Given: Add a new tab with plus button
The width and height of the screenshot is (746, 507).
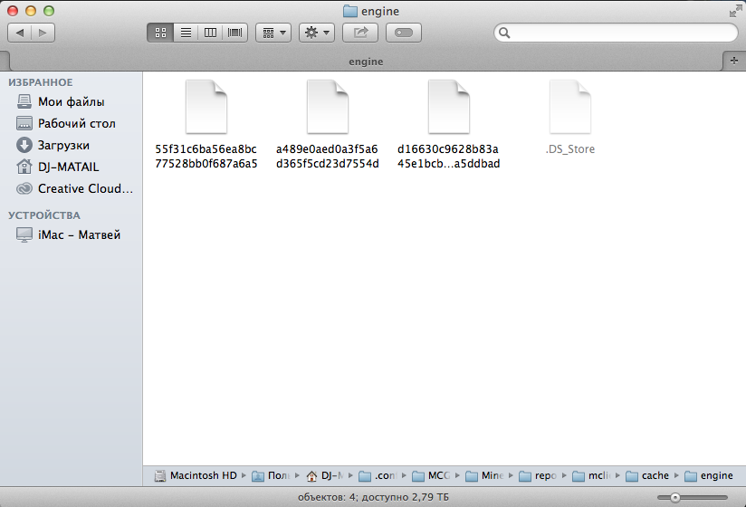Looking at the screenshot, I should click(x=734, y=59).
